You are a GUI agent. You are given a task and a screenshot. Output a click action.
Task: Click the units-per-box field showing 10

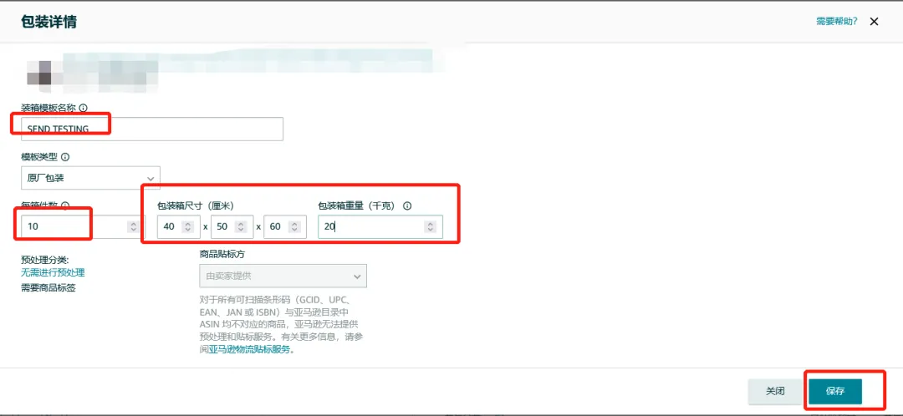tap(84, 226)
